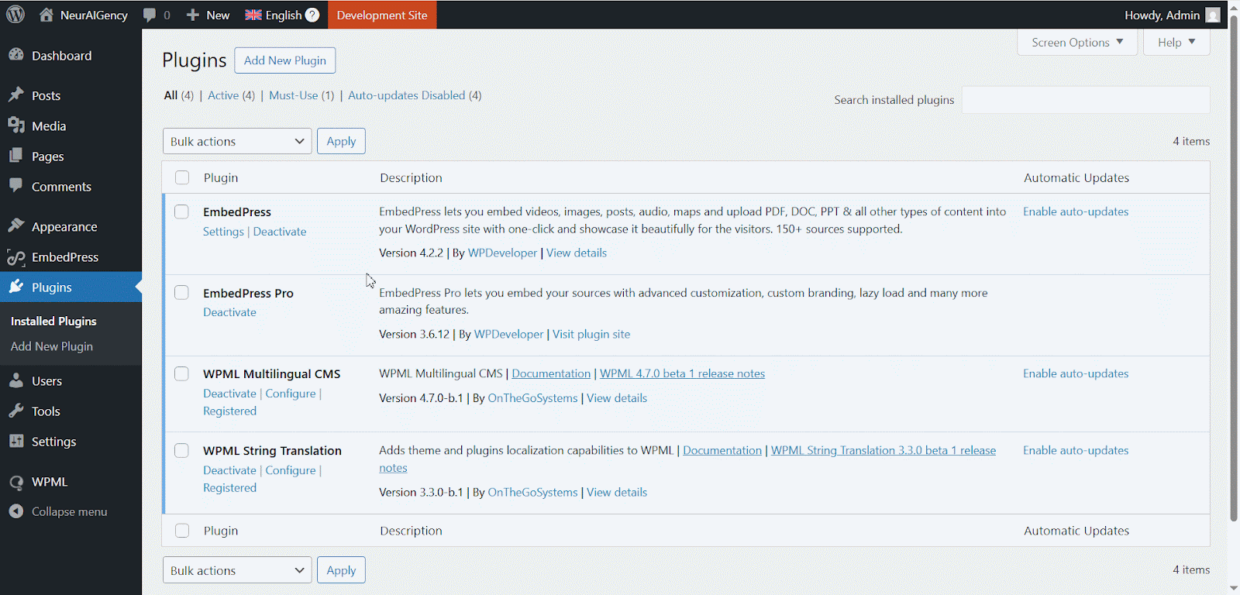Screen dimensions: 1240x595
Task: Open the English language switcher menu
Action: click(282, 15)
